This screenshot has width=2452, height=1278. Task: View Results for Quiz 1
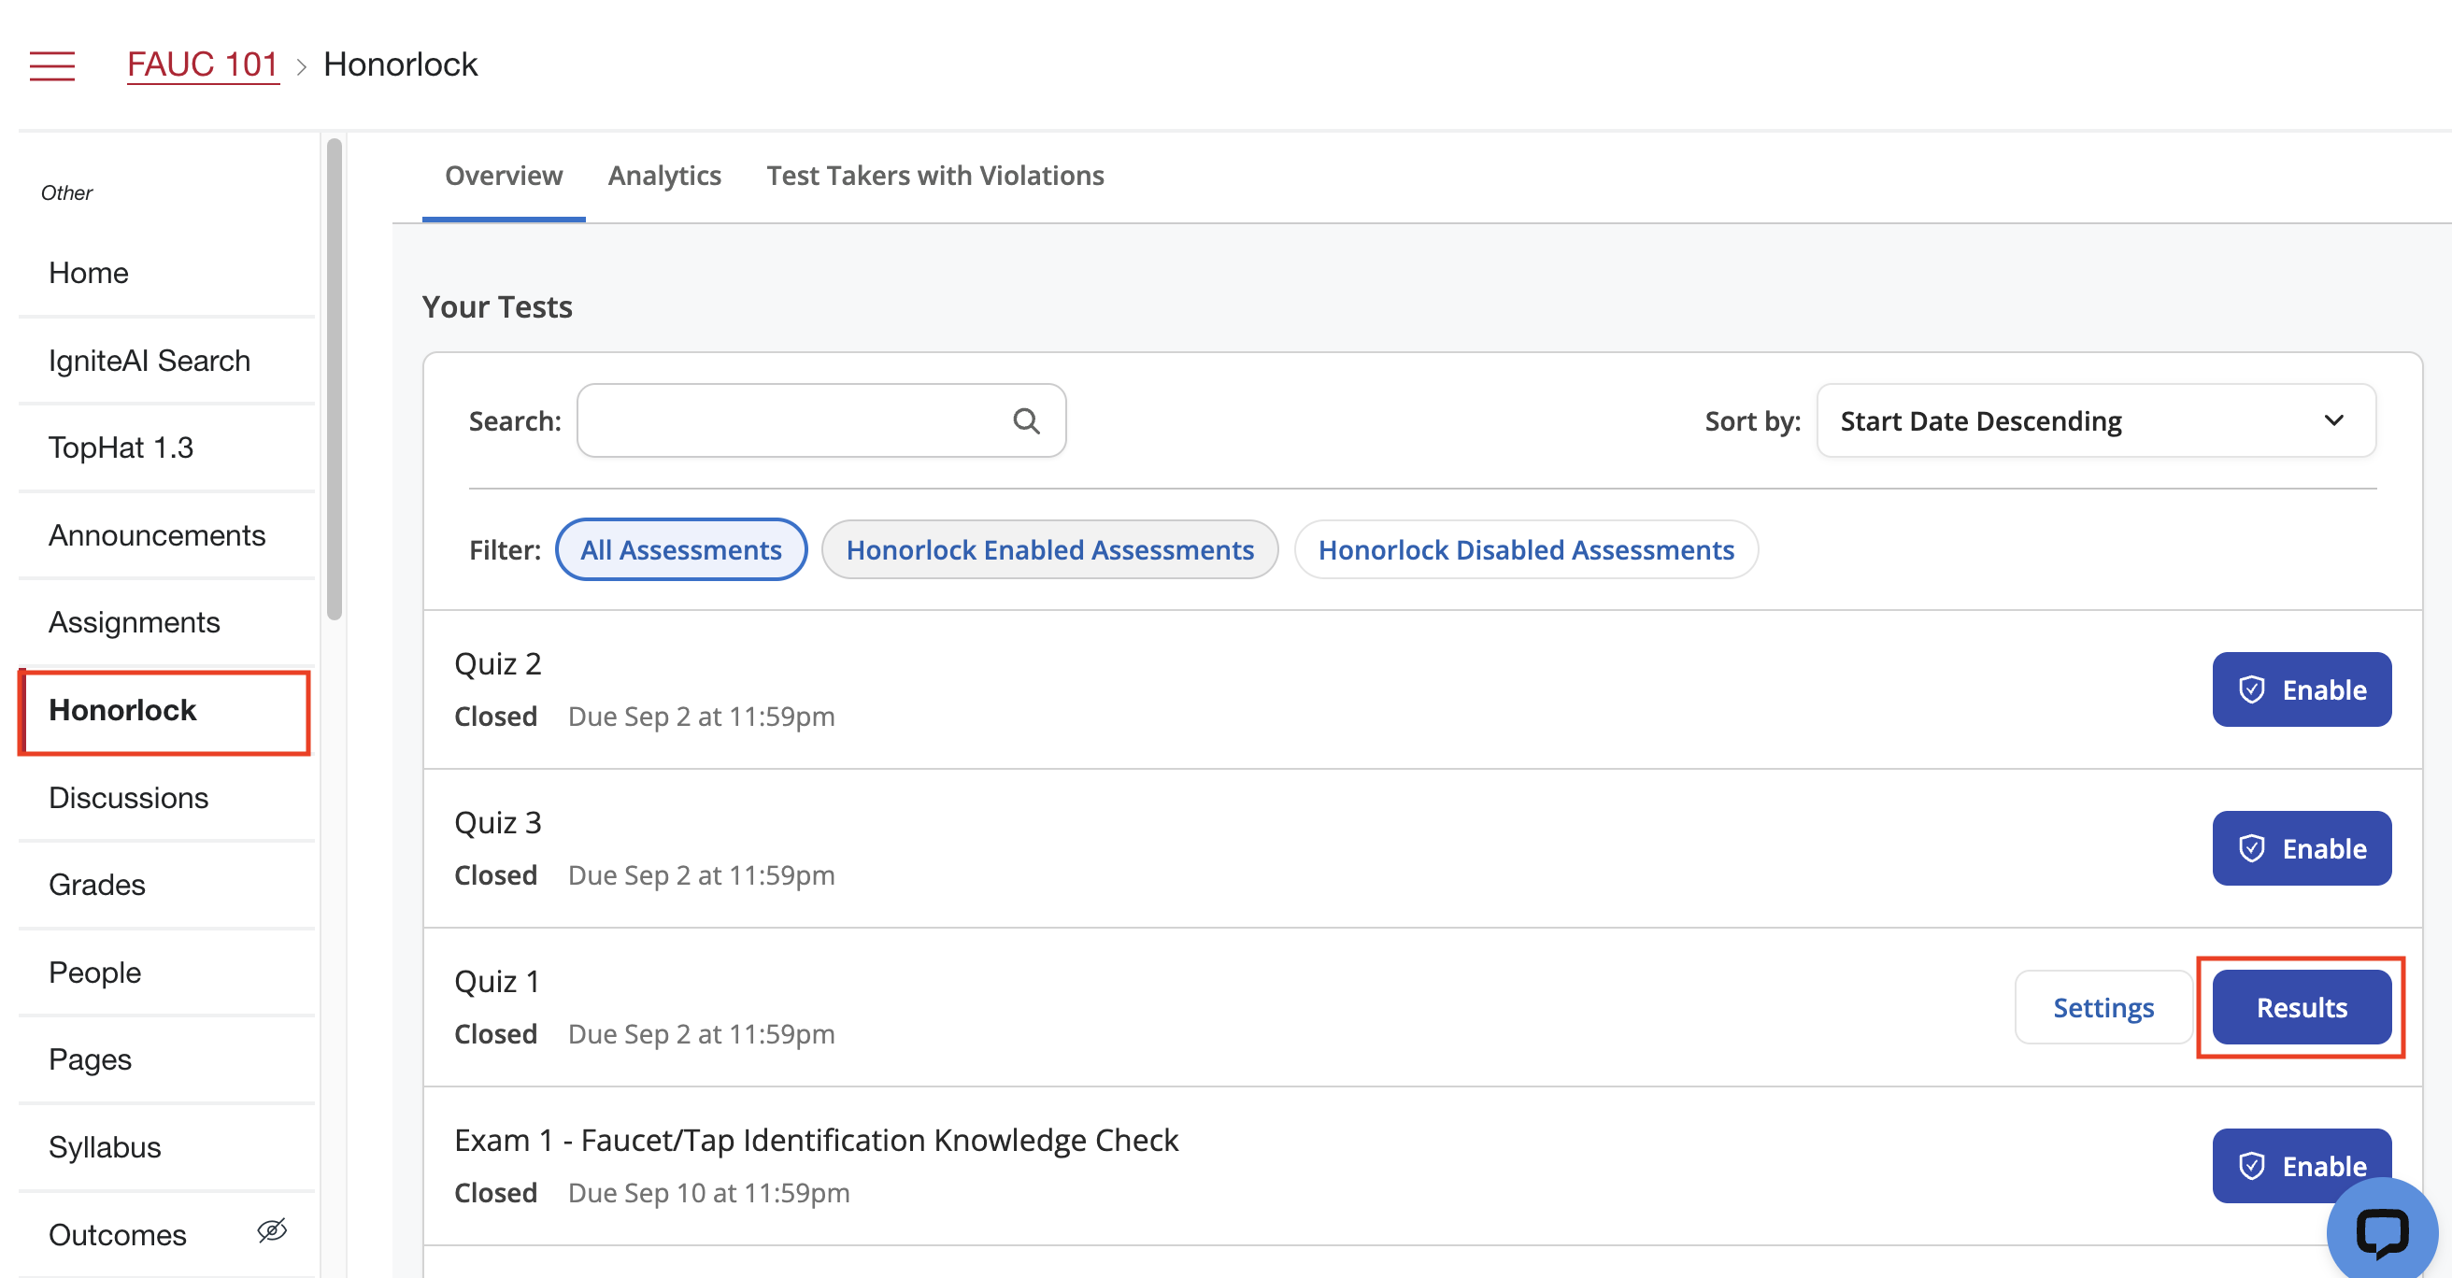coord(2302,1007)
